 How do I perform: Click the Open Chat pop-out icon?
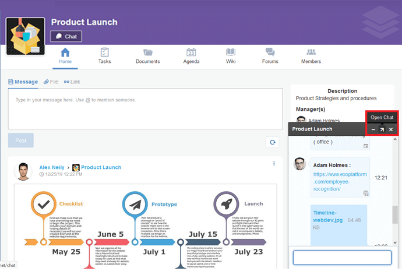click(x=382, y=129)
